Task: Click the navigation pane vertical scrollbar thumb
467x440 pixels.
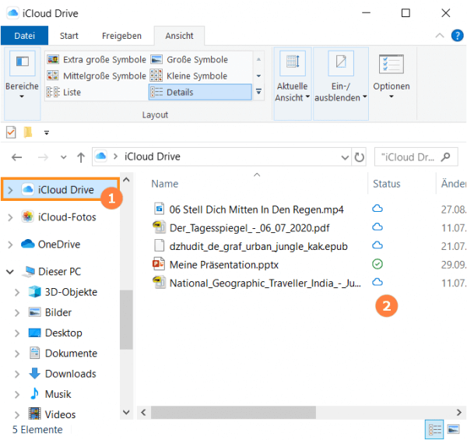Action: pyautogui.click(x=126, y=319)
